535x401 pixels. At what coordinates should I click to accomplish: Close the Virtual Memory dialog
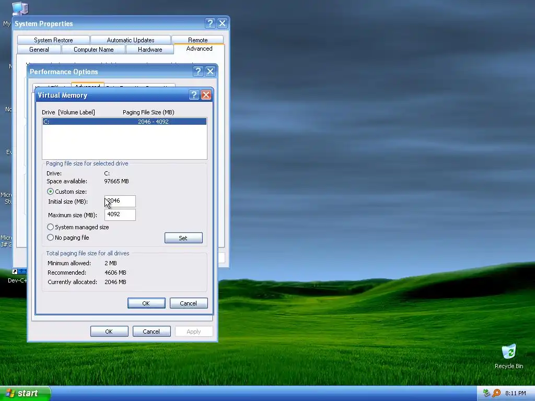coord(206,95)
